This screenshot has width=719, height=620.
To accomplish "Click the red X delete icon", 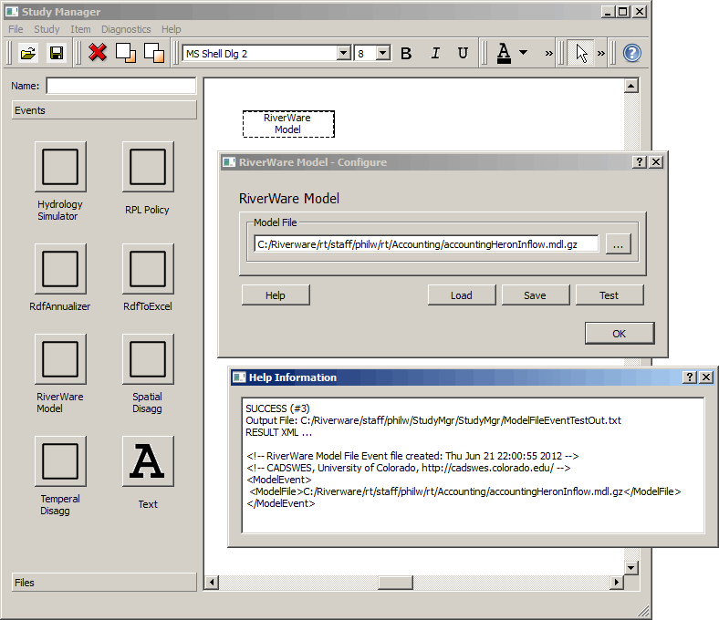I will (x=98, y=53).
